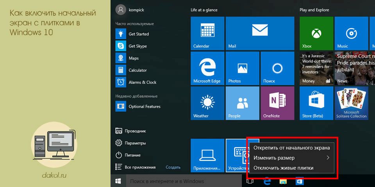Open File Explorer from the taskbar

point(283,181)
